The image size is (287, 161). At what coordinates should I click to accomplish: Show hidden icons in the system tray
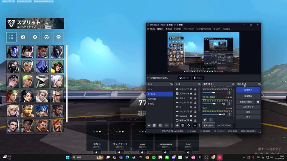(244, 157)
